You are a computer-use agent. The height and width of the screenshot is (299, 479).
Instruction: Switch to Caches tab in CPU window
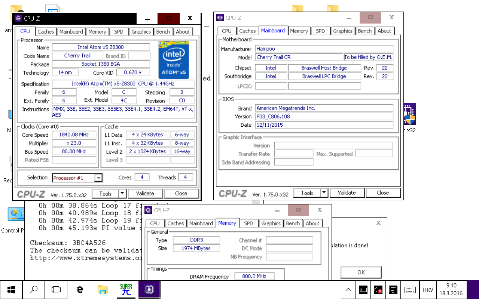click(46, 32)
